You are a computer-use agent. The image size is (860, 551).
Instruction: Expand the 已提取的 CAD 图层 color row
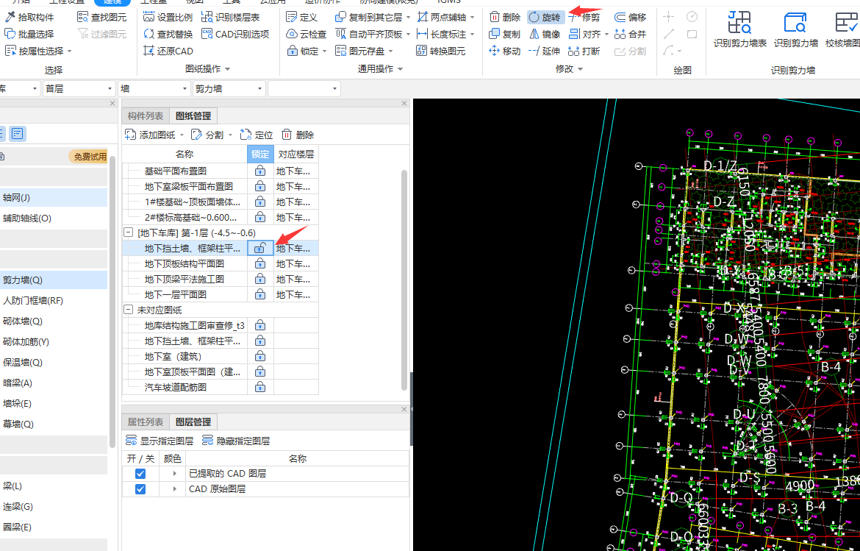pos(175,474)
